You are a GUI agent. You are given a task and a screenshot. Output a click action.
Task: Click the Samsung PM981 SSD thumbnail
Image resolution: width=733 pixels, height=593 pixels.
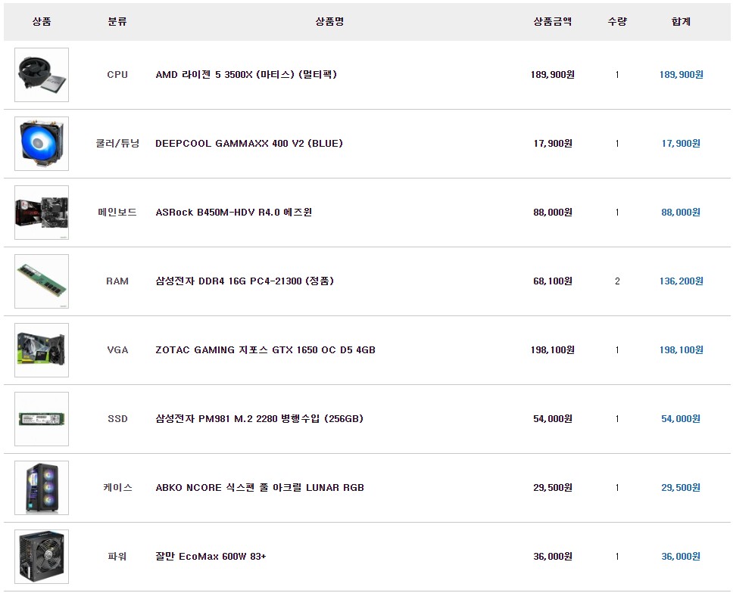[42, 419]
